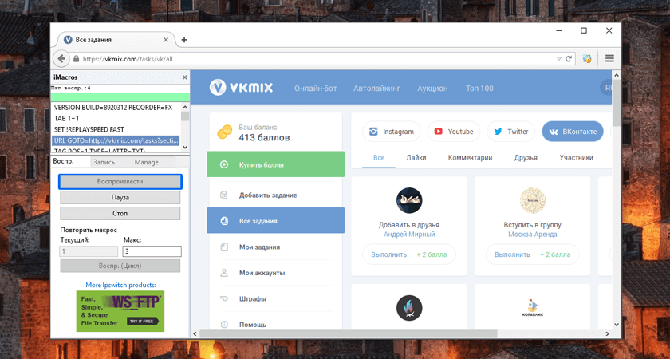Select the SET !REPLAYSPEED FAST line
This screenshot has height=359, width=670.
click(116, 129)
